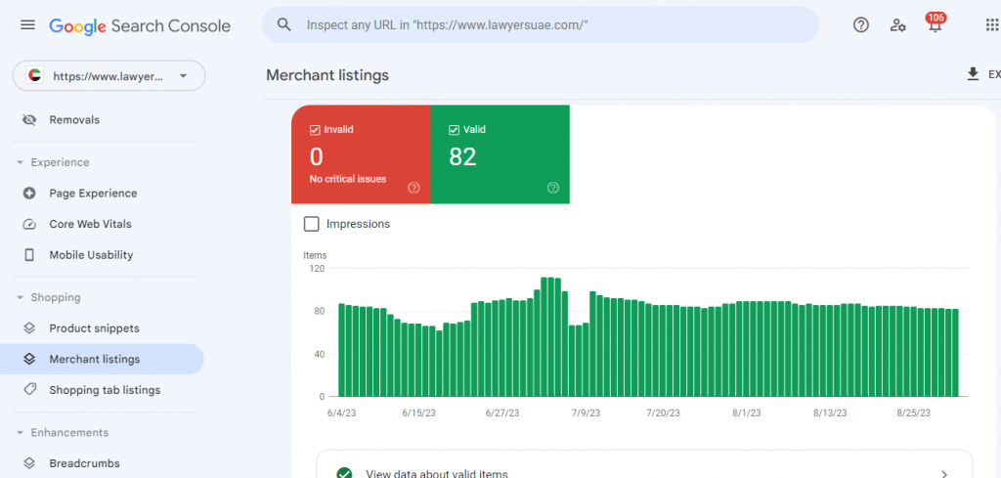The image size is (1001, 478).
Task: Click the Merchant listings layers icon
Action: [29, 360]
